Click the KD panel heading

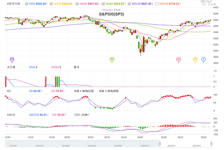tap(9, 91)
